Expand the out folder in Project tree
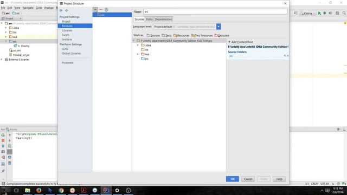The image size is (347, 195). [x=6, y=37]
